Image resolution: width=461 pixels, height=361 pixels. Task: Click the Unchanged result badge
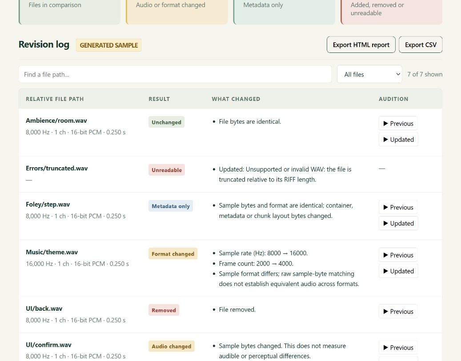click(166, 122)
